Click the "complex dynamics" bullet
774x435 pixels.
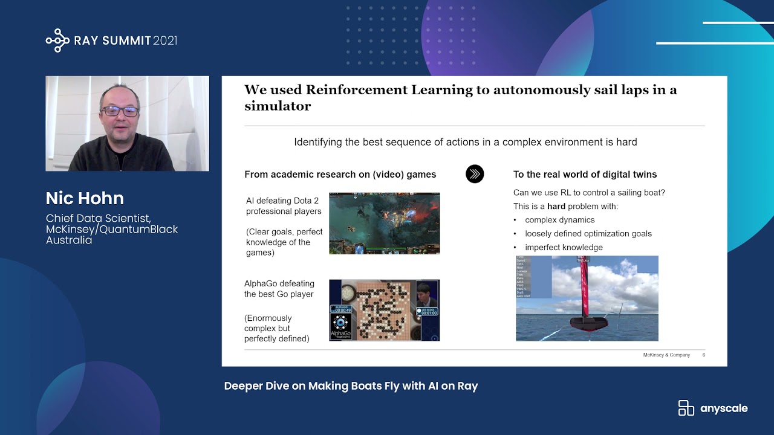(559, 220)
